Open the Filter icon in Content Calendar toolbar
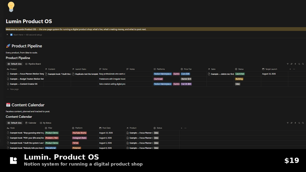306x172 pixels. coord(287,123)
